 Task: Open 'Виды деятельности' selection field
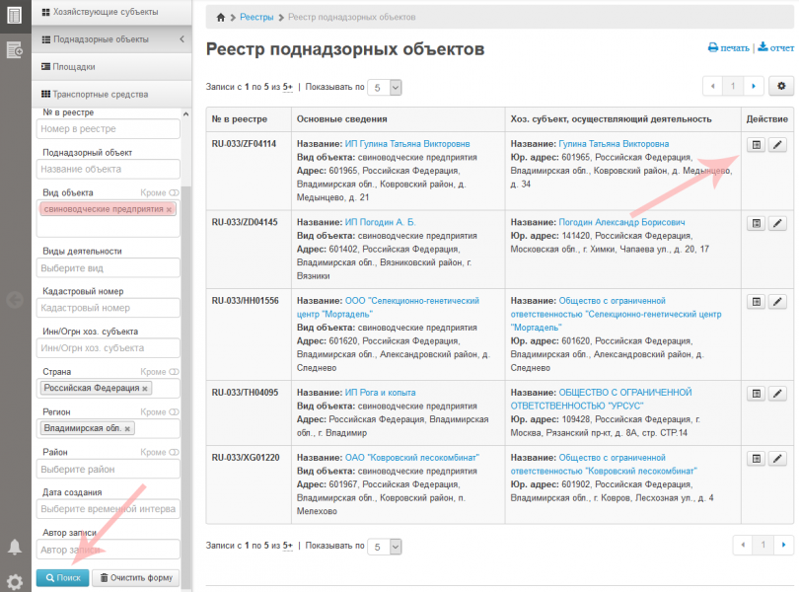coord(109,268)
